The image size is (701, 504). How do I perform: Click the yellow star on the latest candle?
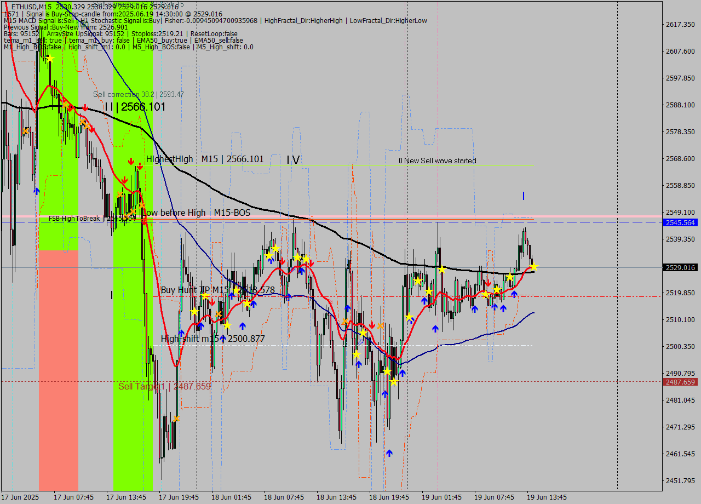coord(533,267)
